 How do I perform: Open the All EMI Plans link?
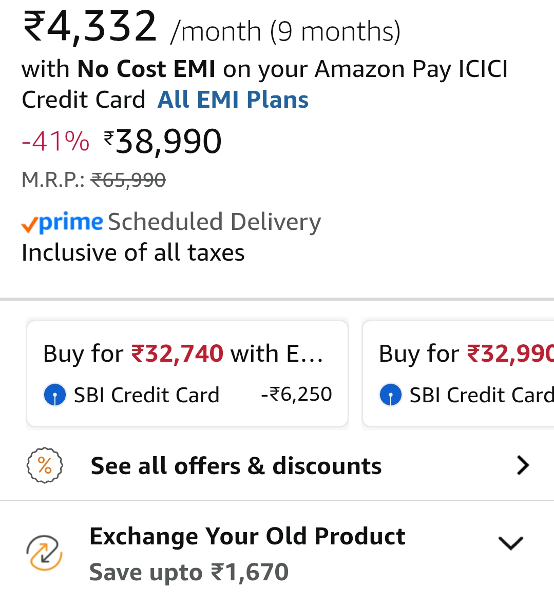[233, 100]
